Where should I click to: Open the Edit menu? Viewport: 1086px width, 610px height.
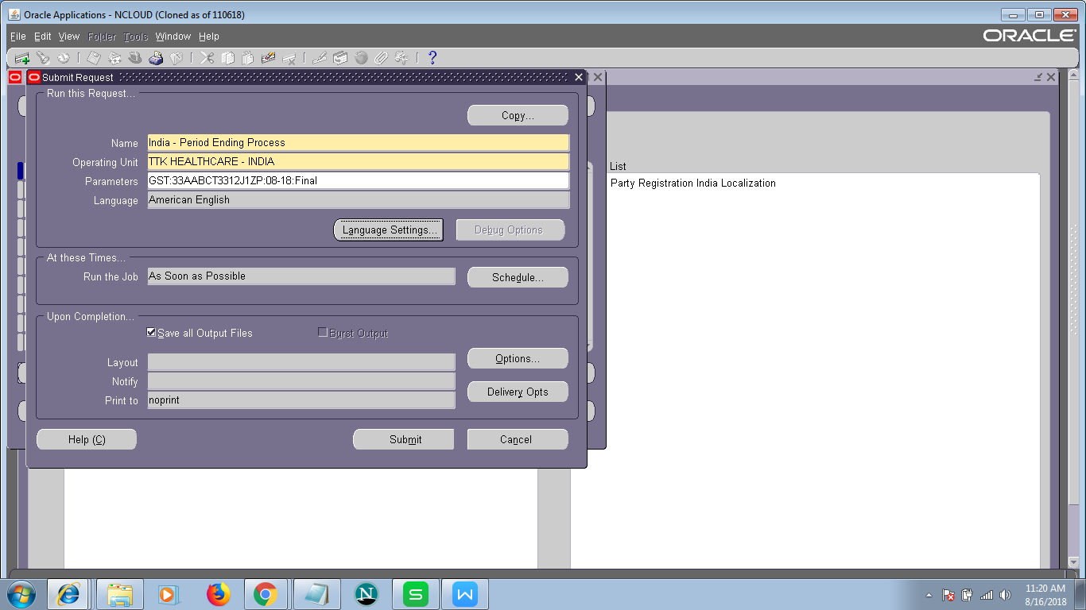(42, 37)
